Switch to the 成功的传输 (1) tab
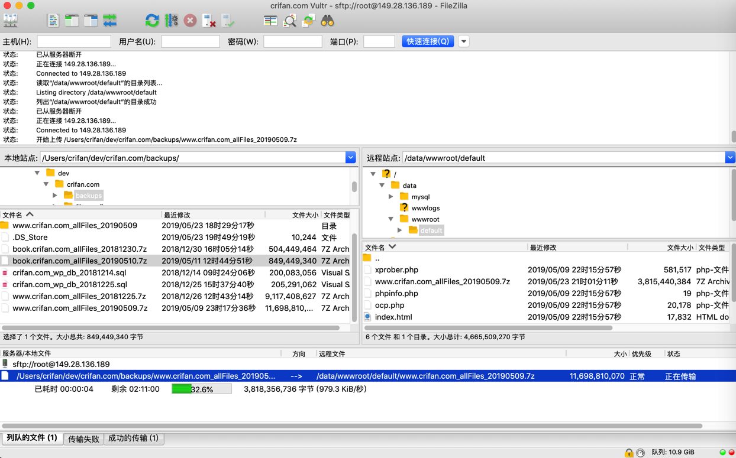Viewport: 736px width, 458px height. click(134, 438)
